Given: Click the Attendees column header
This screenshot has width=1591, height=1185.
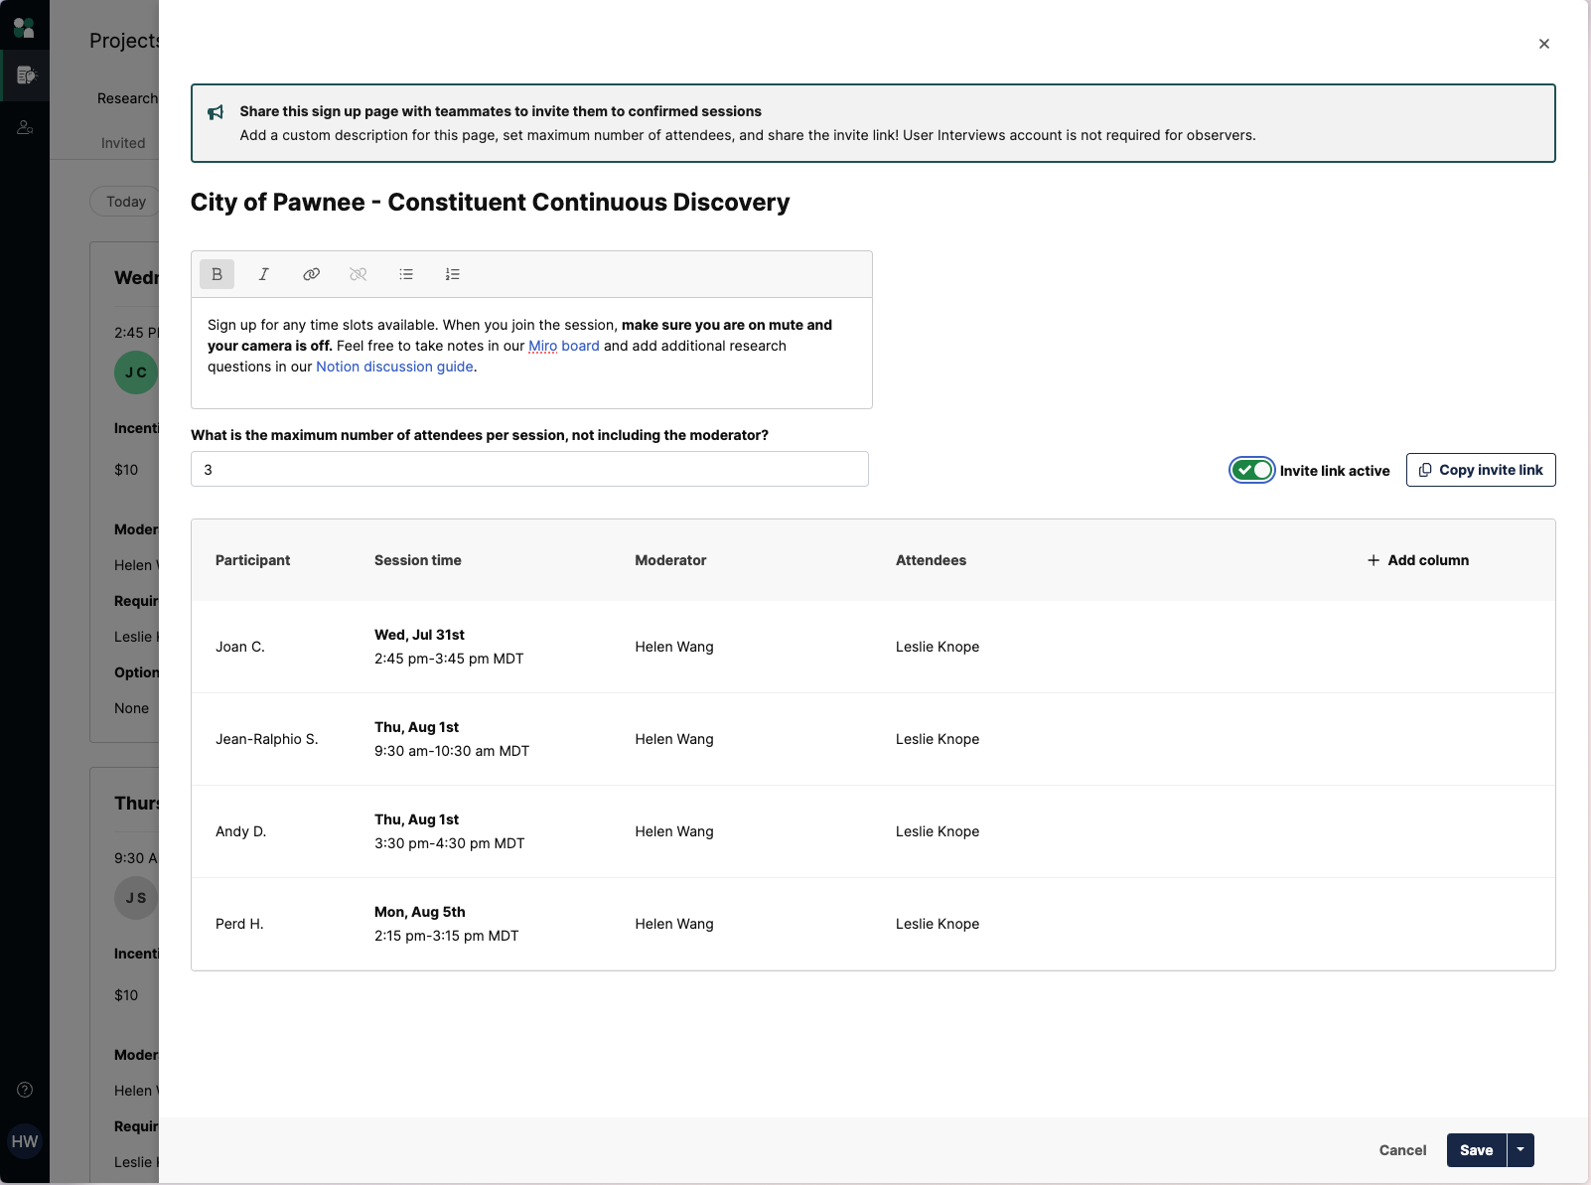Looking at the screenshot, I should point(931,560).
